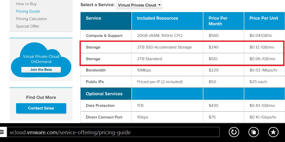Open Pricing Calculator from sidebar menu
Image resolution: width=285 pixels, height=142 pixels.
(x=32, y=19)
